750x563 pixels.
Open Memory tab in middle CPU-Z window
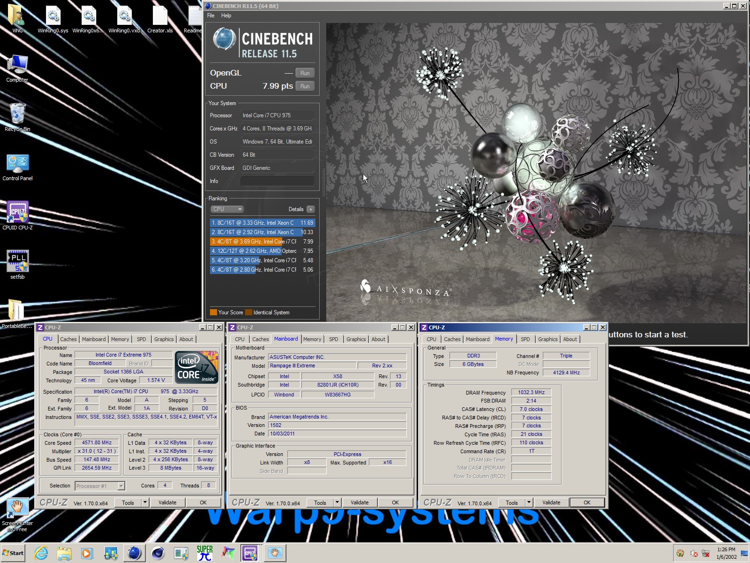[x=312, y=339]
